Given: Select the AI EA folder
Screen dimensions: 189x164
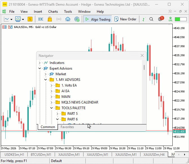Looking at the screenshot, I should point(65,91).
